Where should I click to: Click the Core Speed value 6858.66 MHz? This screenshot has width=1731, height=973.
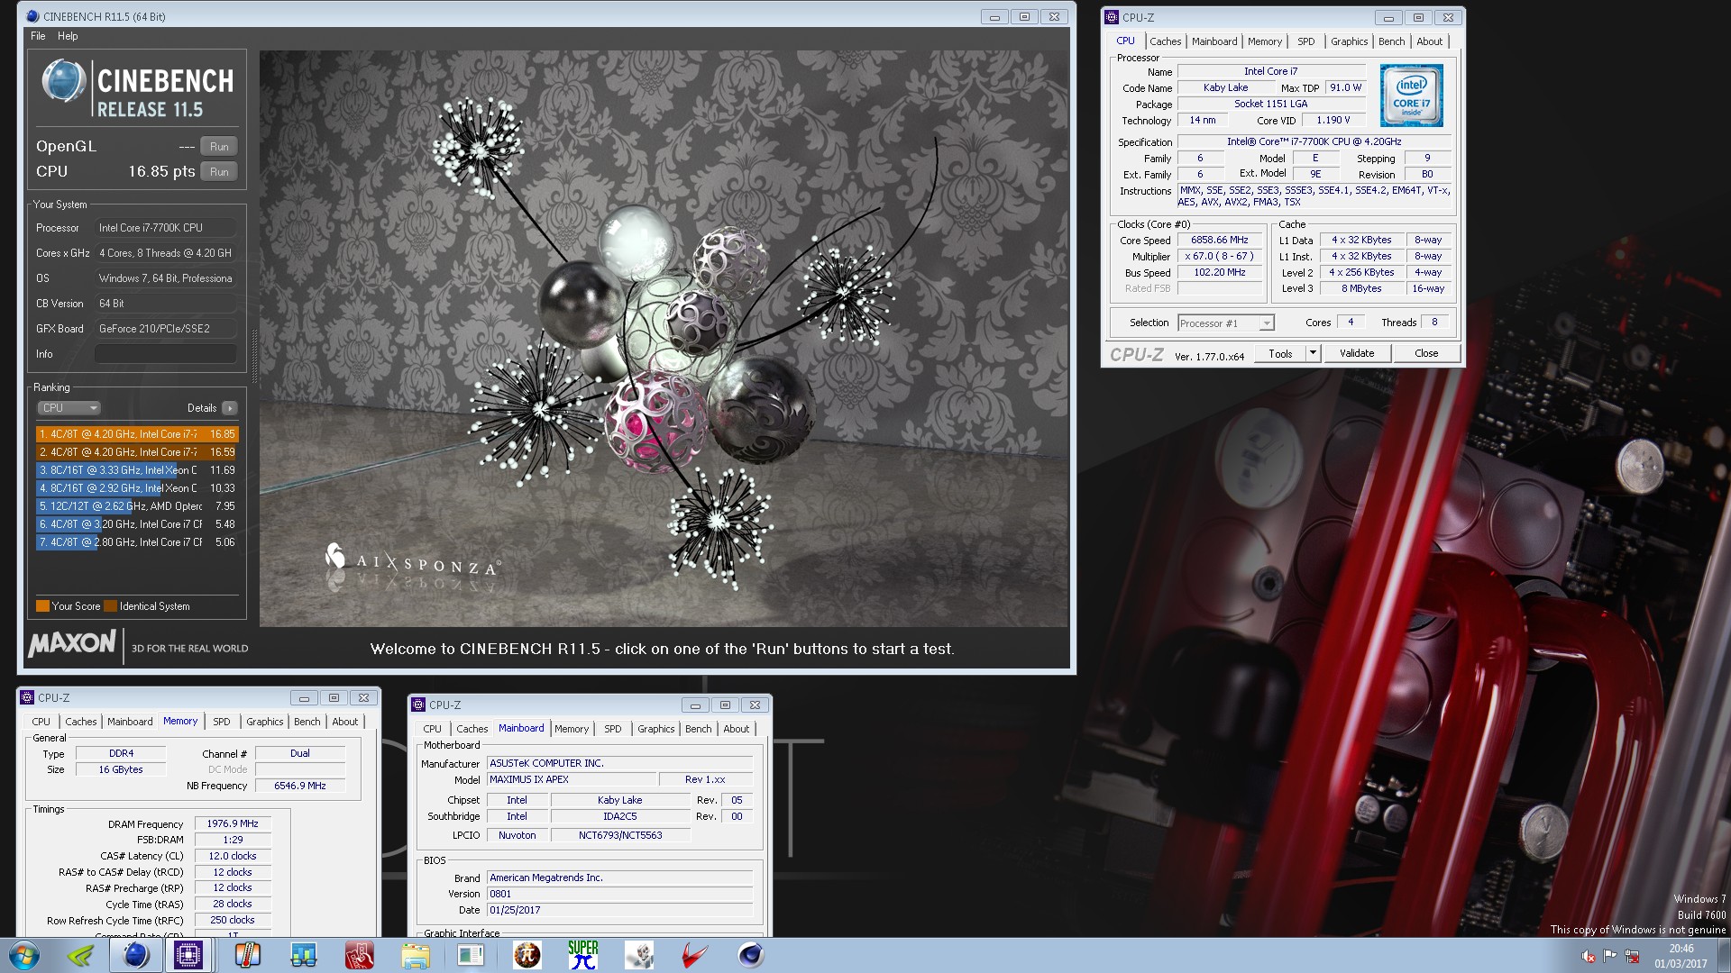pyautogui.click(x=1220, y=241)
